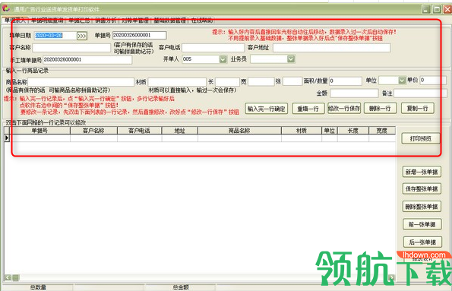Click the 宽 width input field
This screenshot has width=452, height=291.
click(261, 81)
